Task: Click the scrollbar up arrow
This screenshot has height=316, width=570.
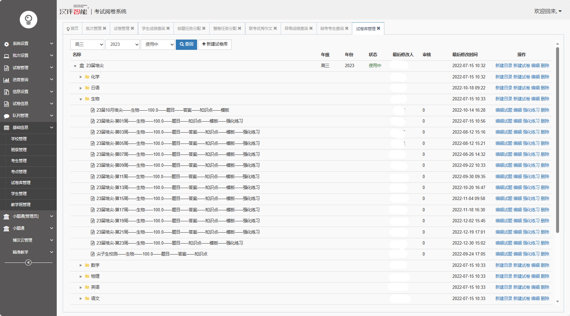Action: point(557,44)
